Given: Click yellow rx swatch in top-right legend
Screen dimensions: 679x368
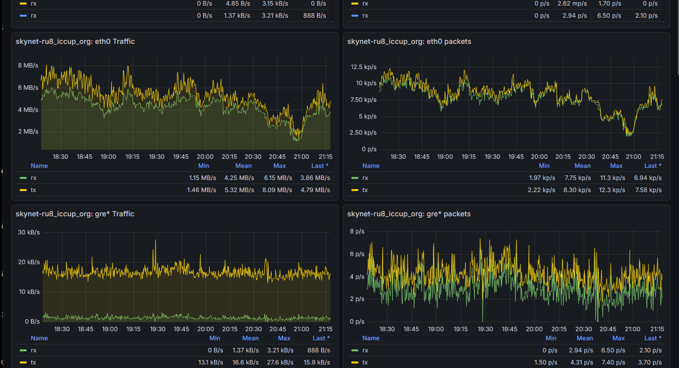Looking at the screenshot, I should tap(355, 4).
